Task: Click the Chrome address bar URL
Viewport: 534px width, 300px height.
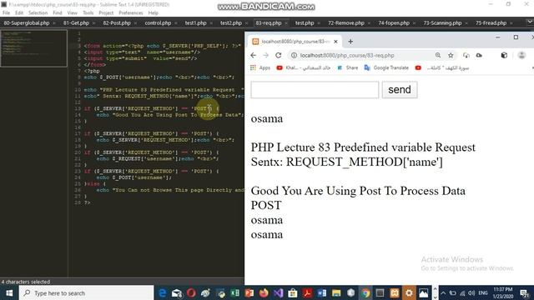Action: 347,55
